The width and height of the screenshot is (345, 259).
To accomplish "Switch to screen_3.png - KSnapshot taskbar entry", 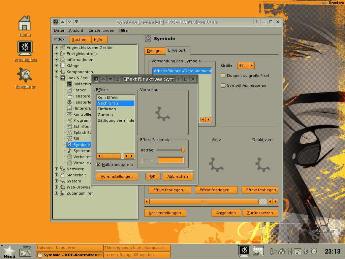I will pyautogui.click(x=137, y=255).
